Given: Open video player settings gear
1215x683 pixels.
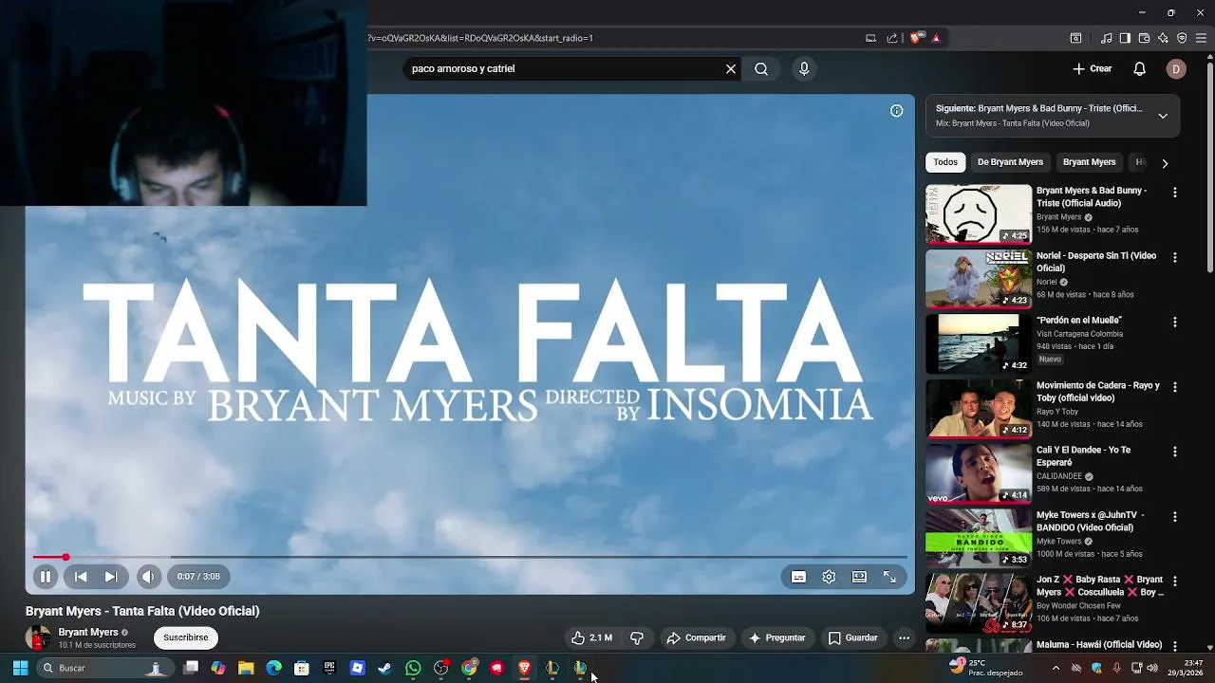Looking at the screenshot, I should 829,577.
